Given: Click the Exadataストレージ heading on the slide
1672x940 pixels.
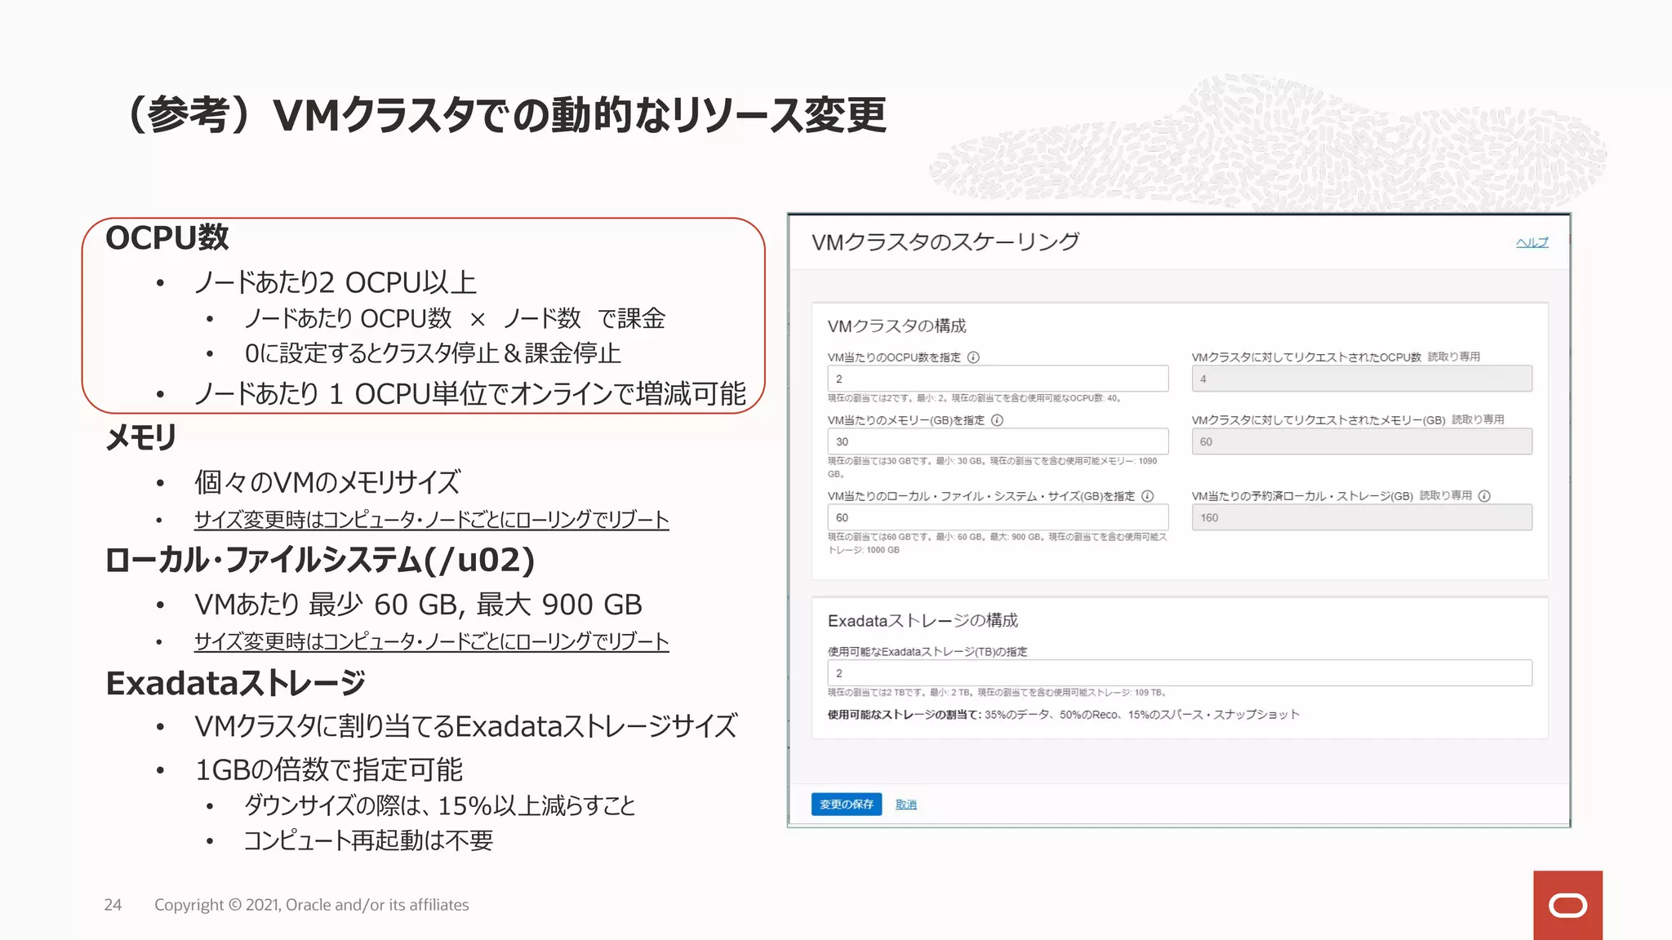Looking at the screenshot, I should pos(235,683).
